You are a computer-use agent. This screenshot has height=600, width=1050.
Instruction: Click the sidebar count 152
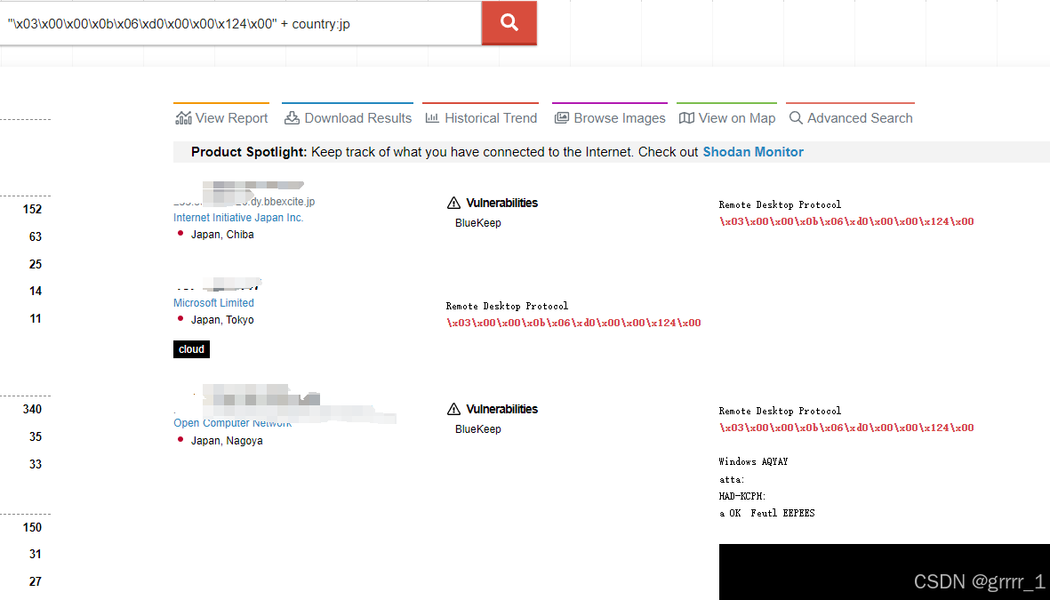32,209
